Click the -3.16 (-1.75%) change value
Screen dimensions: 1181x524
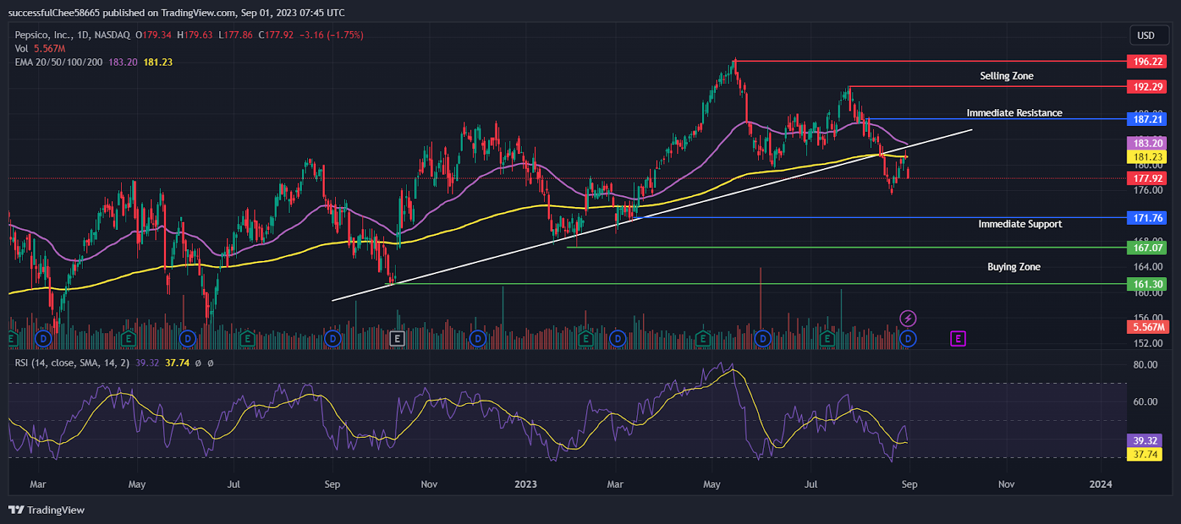coord(331,35)
